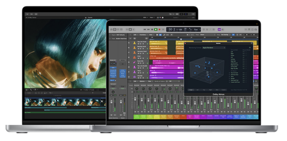Image resolution: width=287 pixels, height=141 pixels.
Task: Select the Choir audio region in timeline
Action: (167, 57)
